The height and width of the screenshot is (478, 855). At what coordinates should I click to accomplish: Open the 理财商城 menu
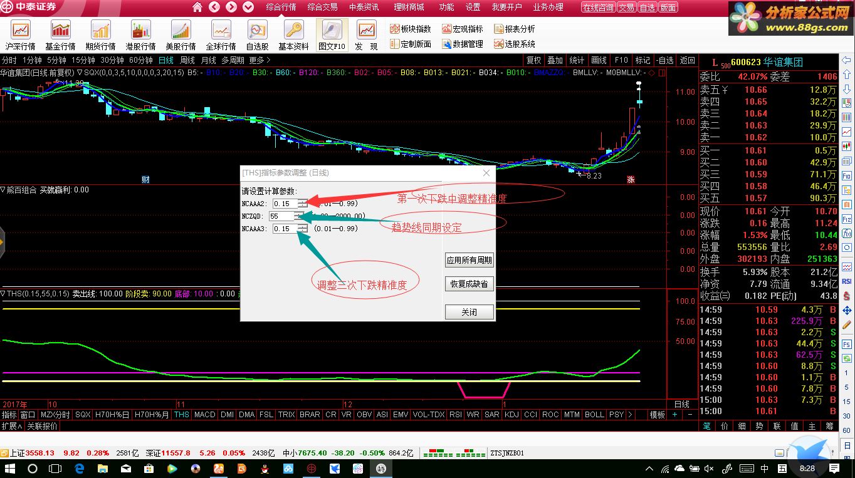tap(409, 7)
